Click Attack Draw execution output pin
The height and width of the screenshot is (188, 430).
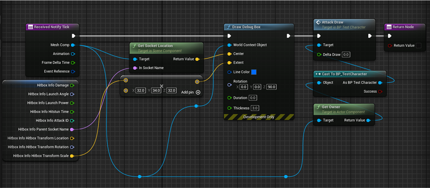pyautogui.click(x=370, y=36)
